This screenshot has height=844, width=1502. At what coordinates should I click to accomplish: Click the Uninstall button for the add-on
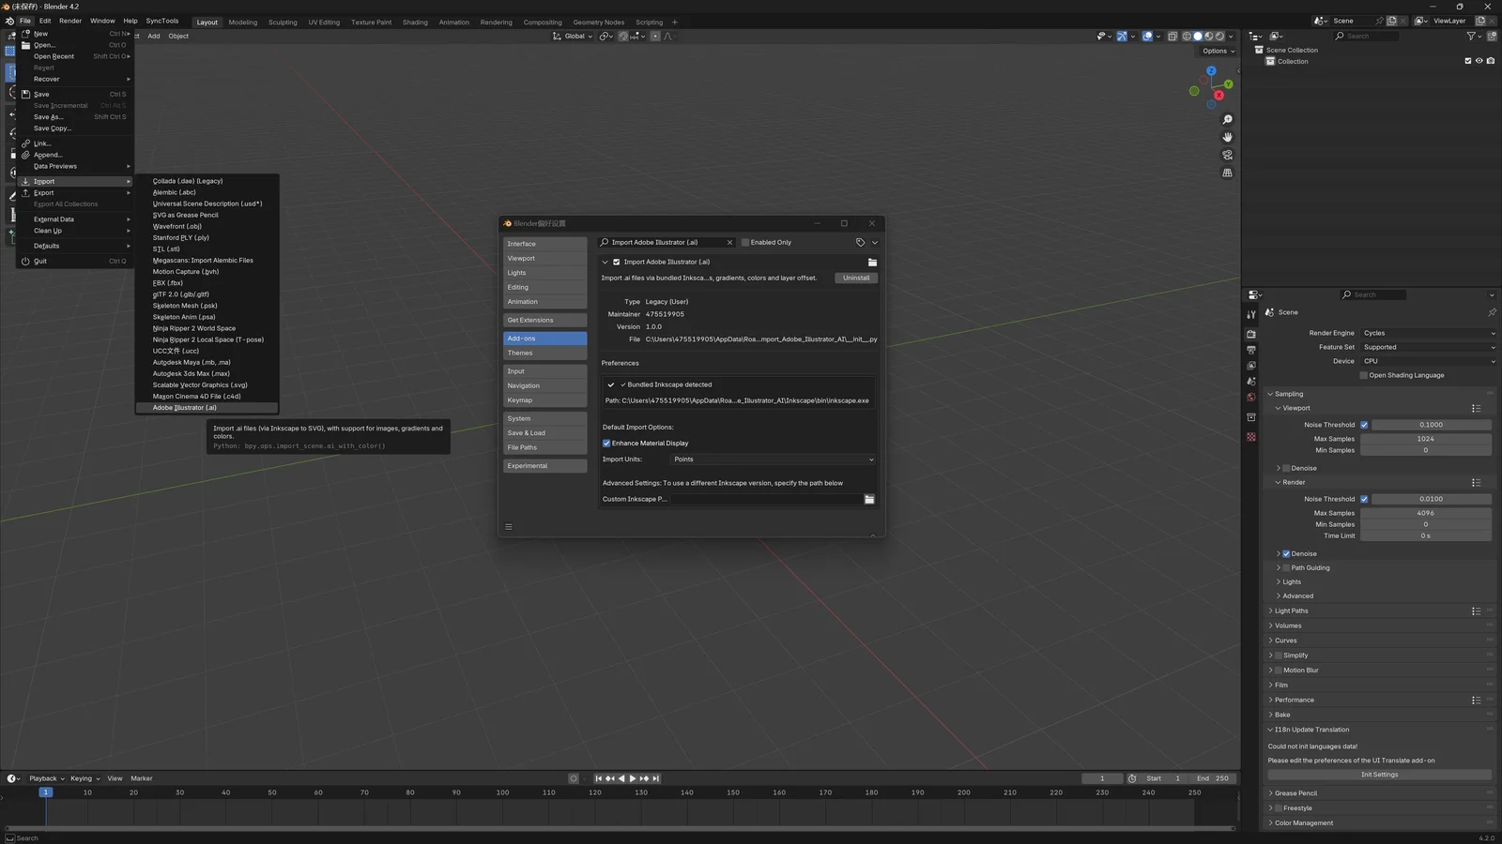coord(855,278)
